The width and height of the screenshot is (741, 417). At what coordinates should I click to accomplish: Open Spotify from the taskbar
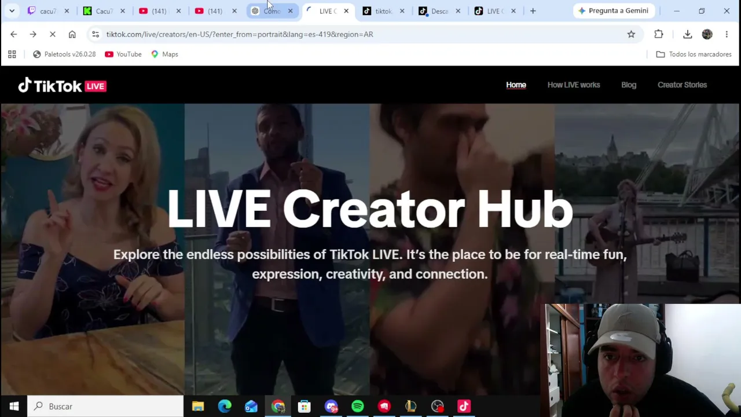[358, 406]
